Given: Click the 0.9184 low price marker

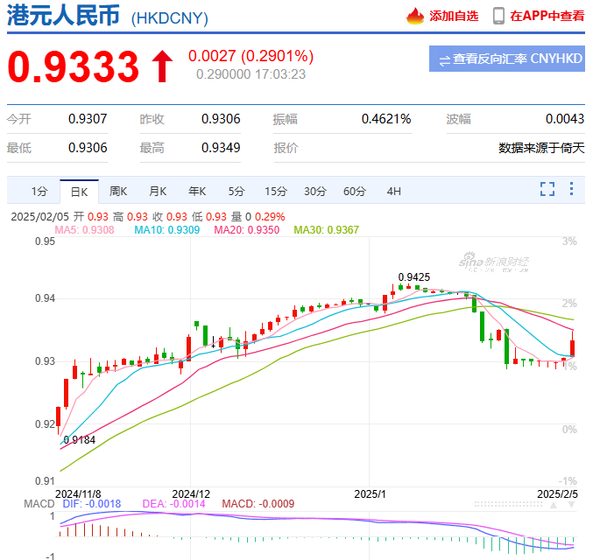Looking at the screenshot, I should coord(79,440).
